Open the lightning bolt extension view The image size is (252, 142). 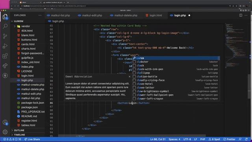coord(5,75)
